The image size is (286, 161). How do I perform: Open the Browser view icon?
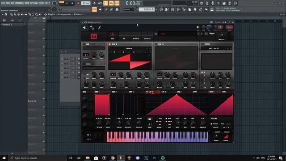coord(184,9)
